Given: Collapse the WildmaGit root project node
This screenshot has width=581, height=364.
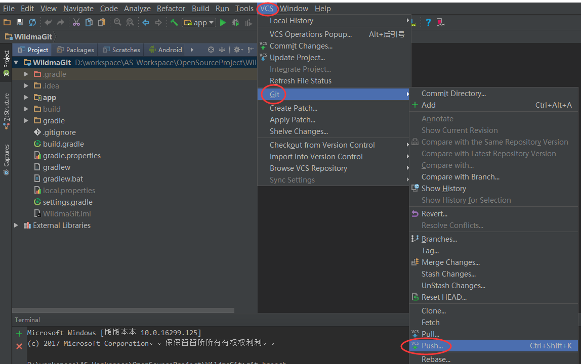Looking at the screenshot, I should [x=16, y=63].
